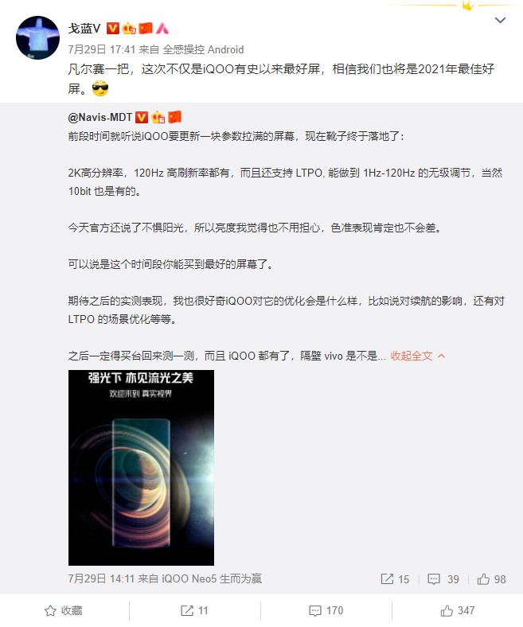
Task: Open 戈蓝V's profile avatar
Action: coord(37,37)
